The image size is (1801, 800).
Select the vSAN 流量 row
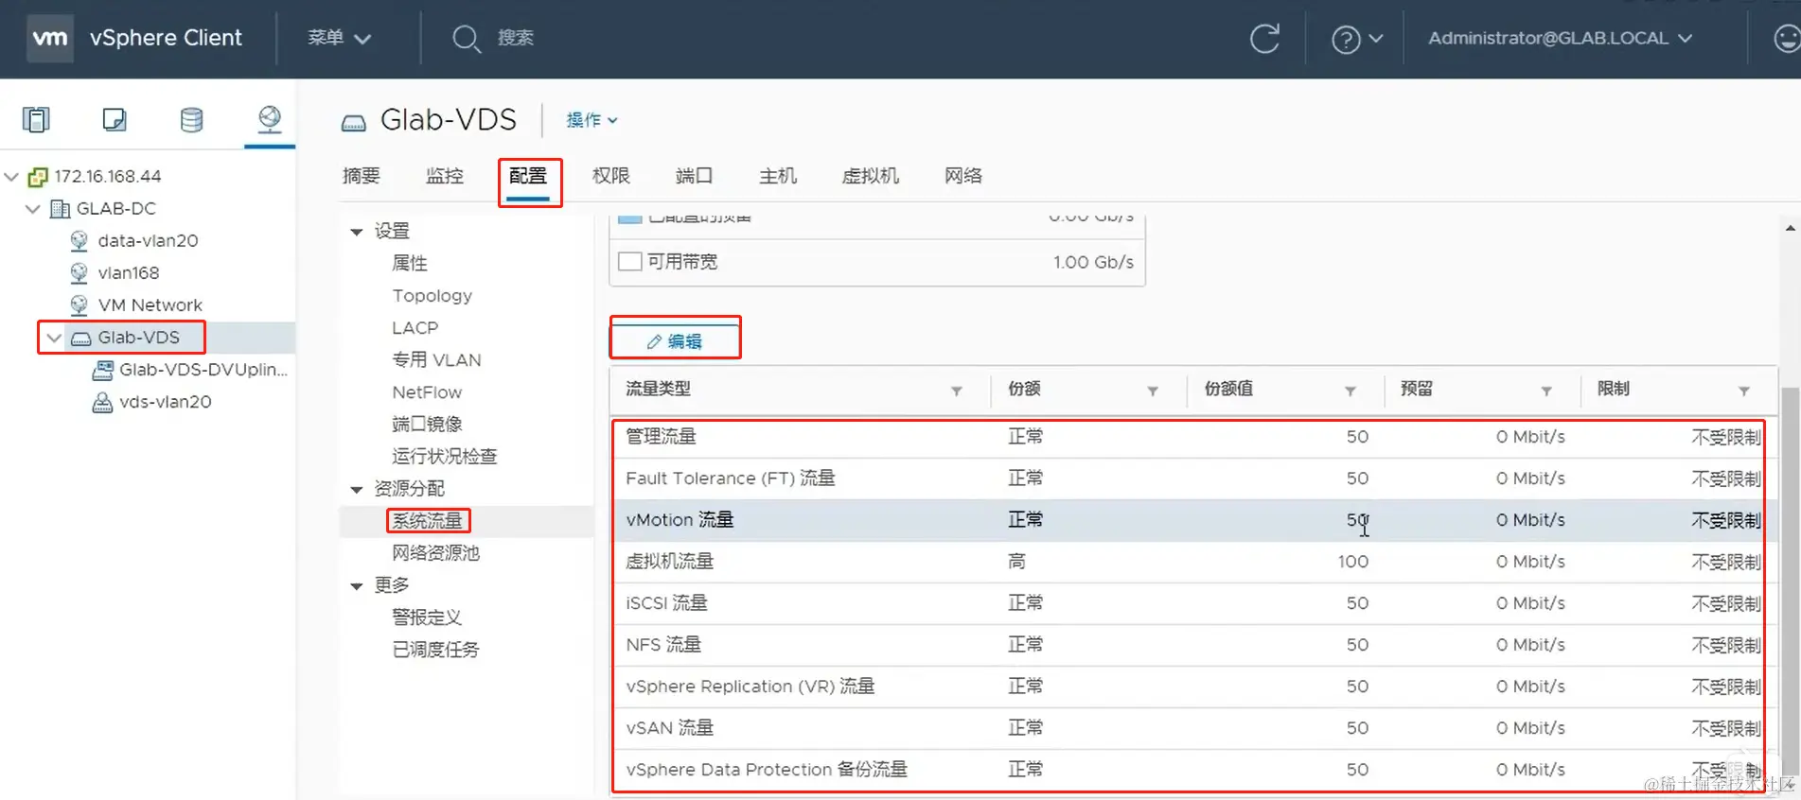[x=1193, y=728]
